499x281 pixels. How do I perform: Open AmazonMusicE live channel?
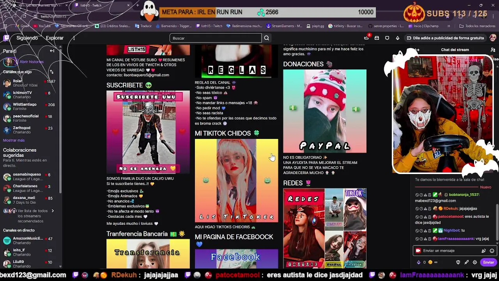(x=29, y=241)
